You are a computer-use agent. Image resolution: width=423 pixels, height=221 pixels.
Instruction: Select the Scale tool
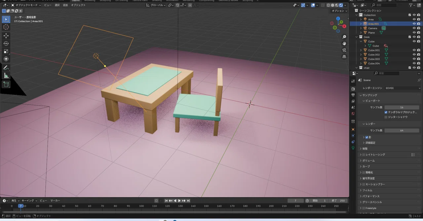(6, 51)
